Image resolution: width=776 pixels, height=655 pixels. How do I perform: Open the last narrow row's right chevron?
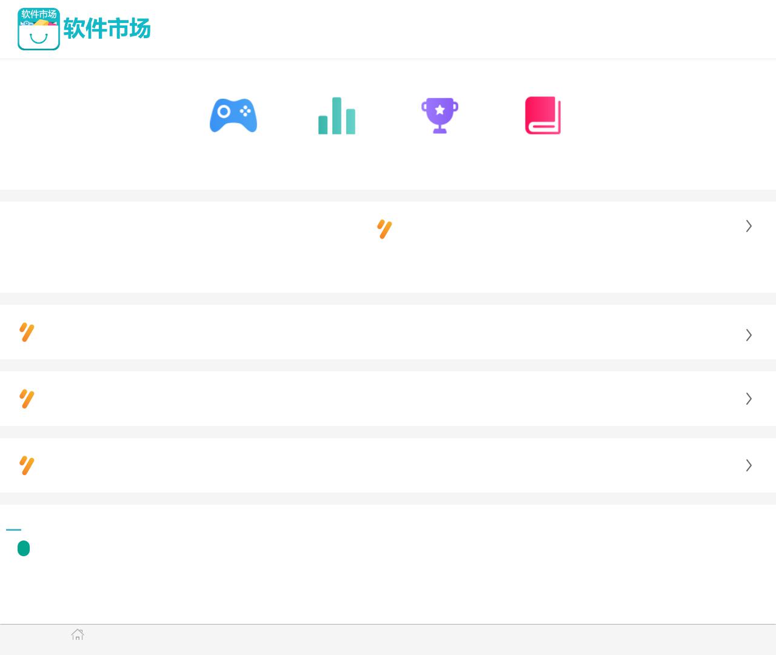(x=749, y=465)
